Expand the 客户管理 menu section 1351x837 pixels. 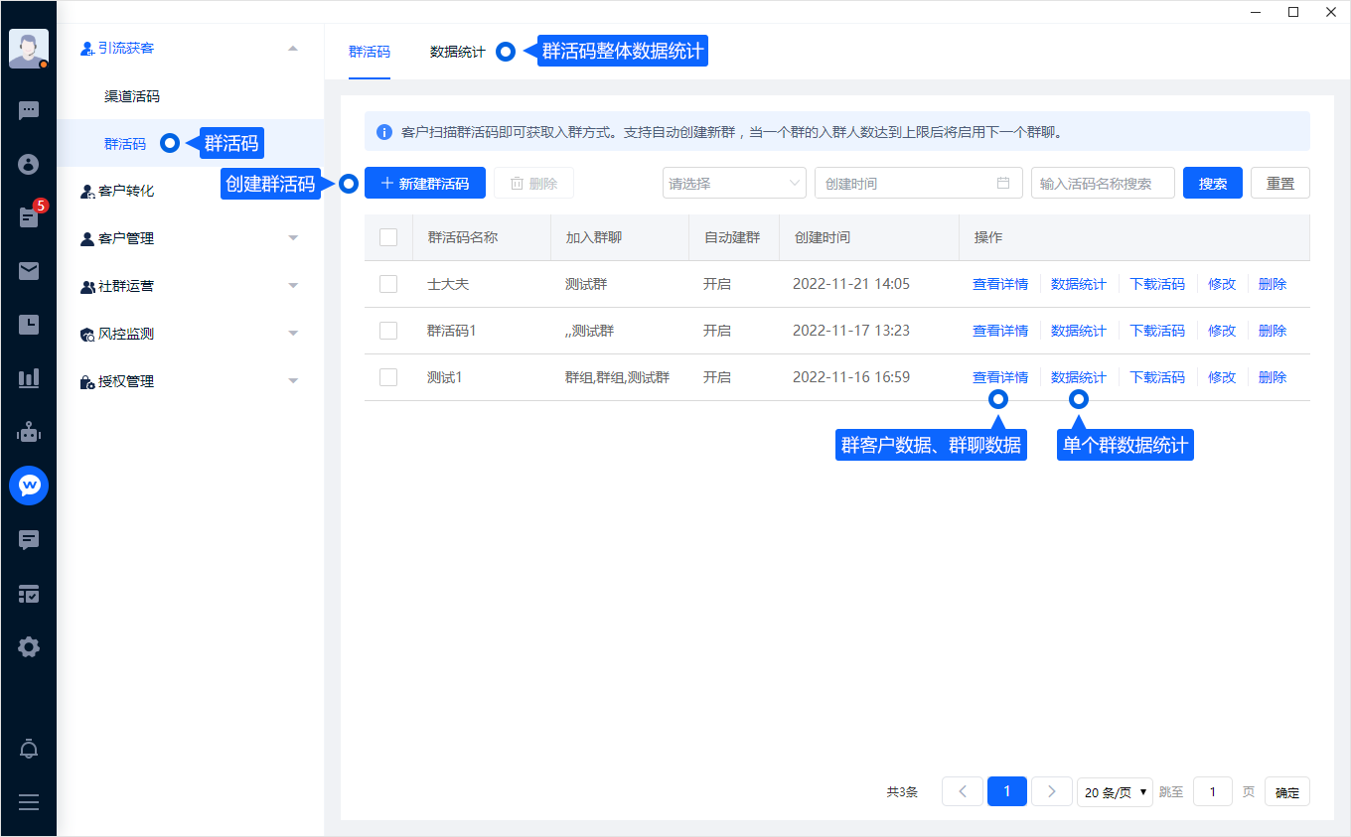coord(191,238)
